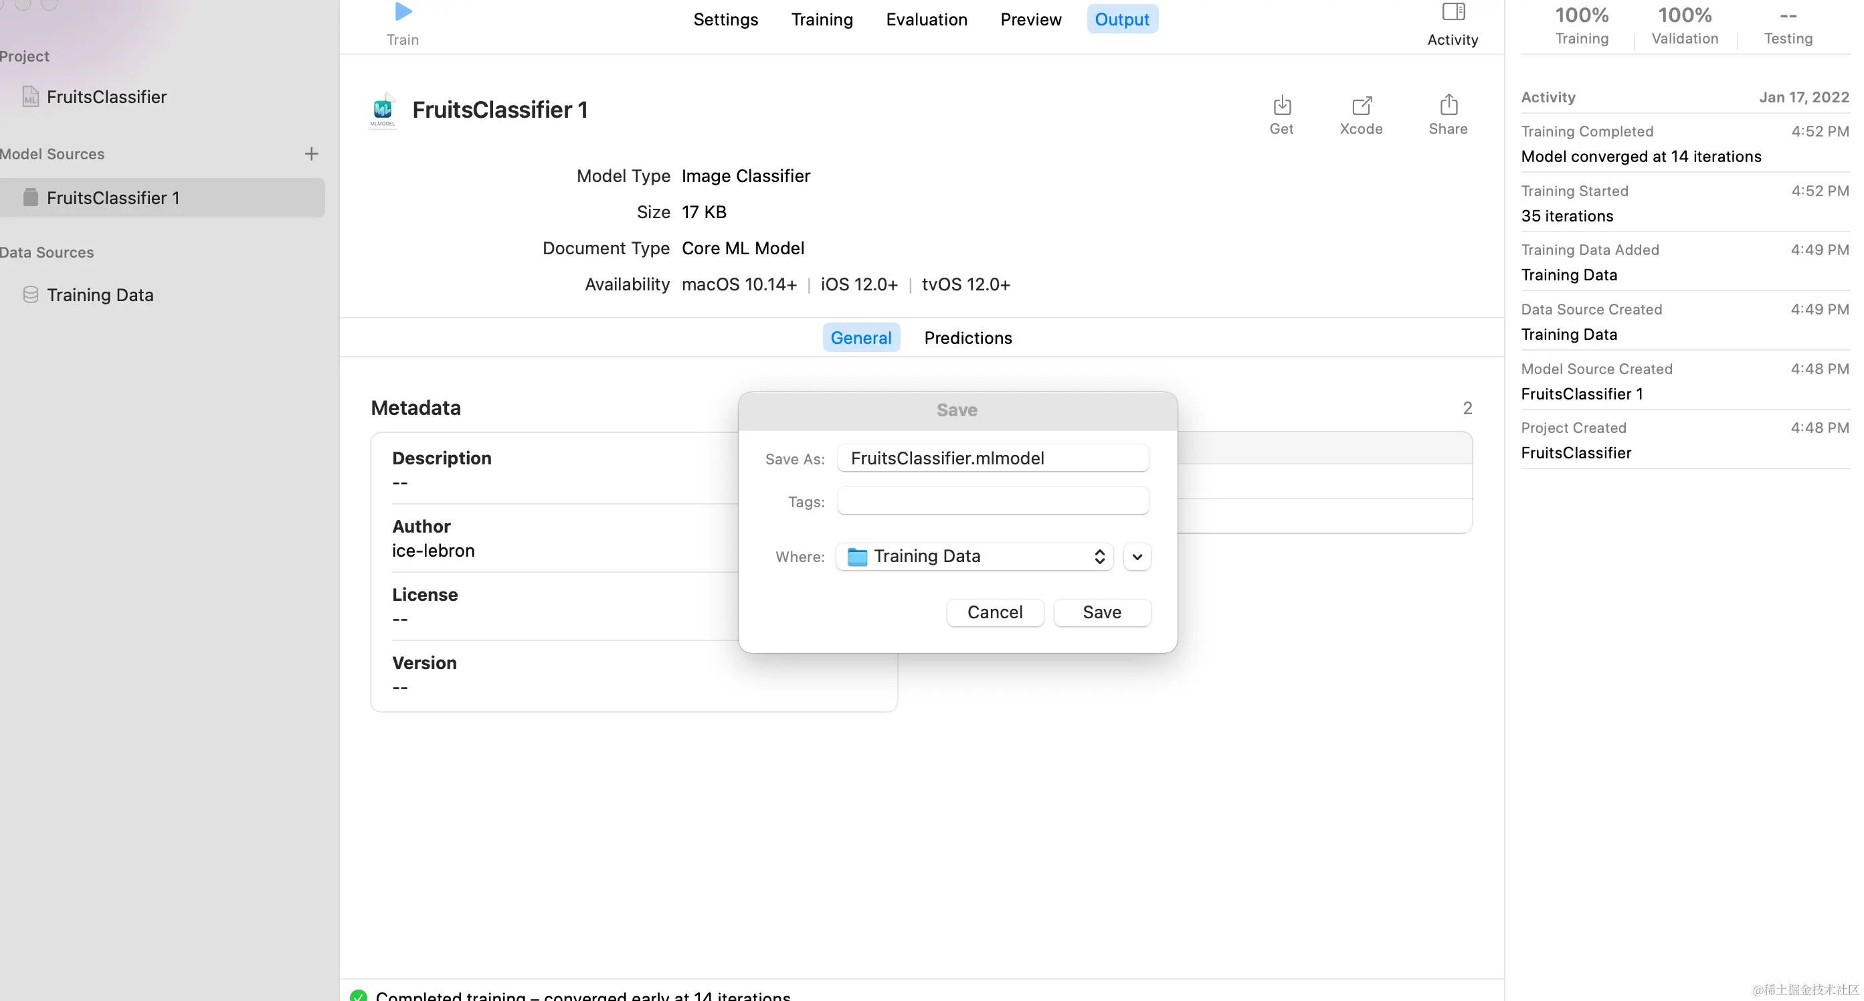Open model in Xcode icon
The height and width of the screenshot is (1001, 1864).
(1361, 106)
